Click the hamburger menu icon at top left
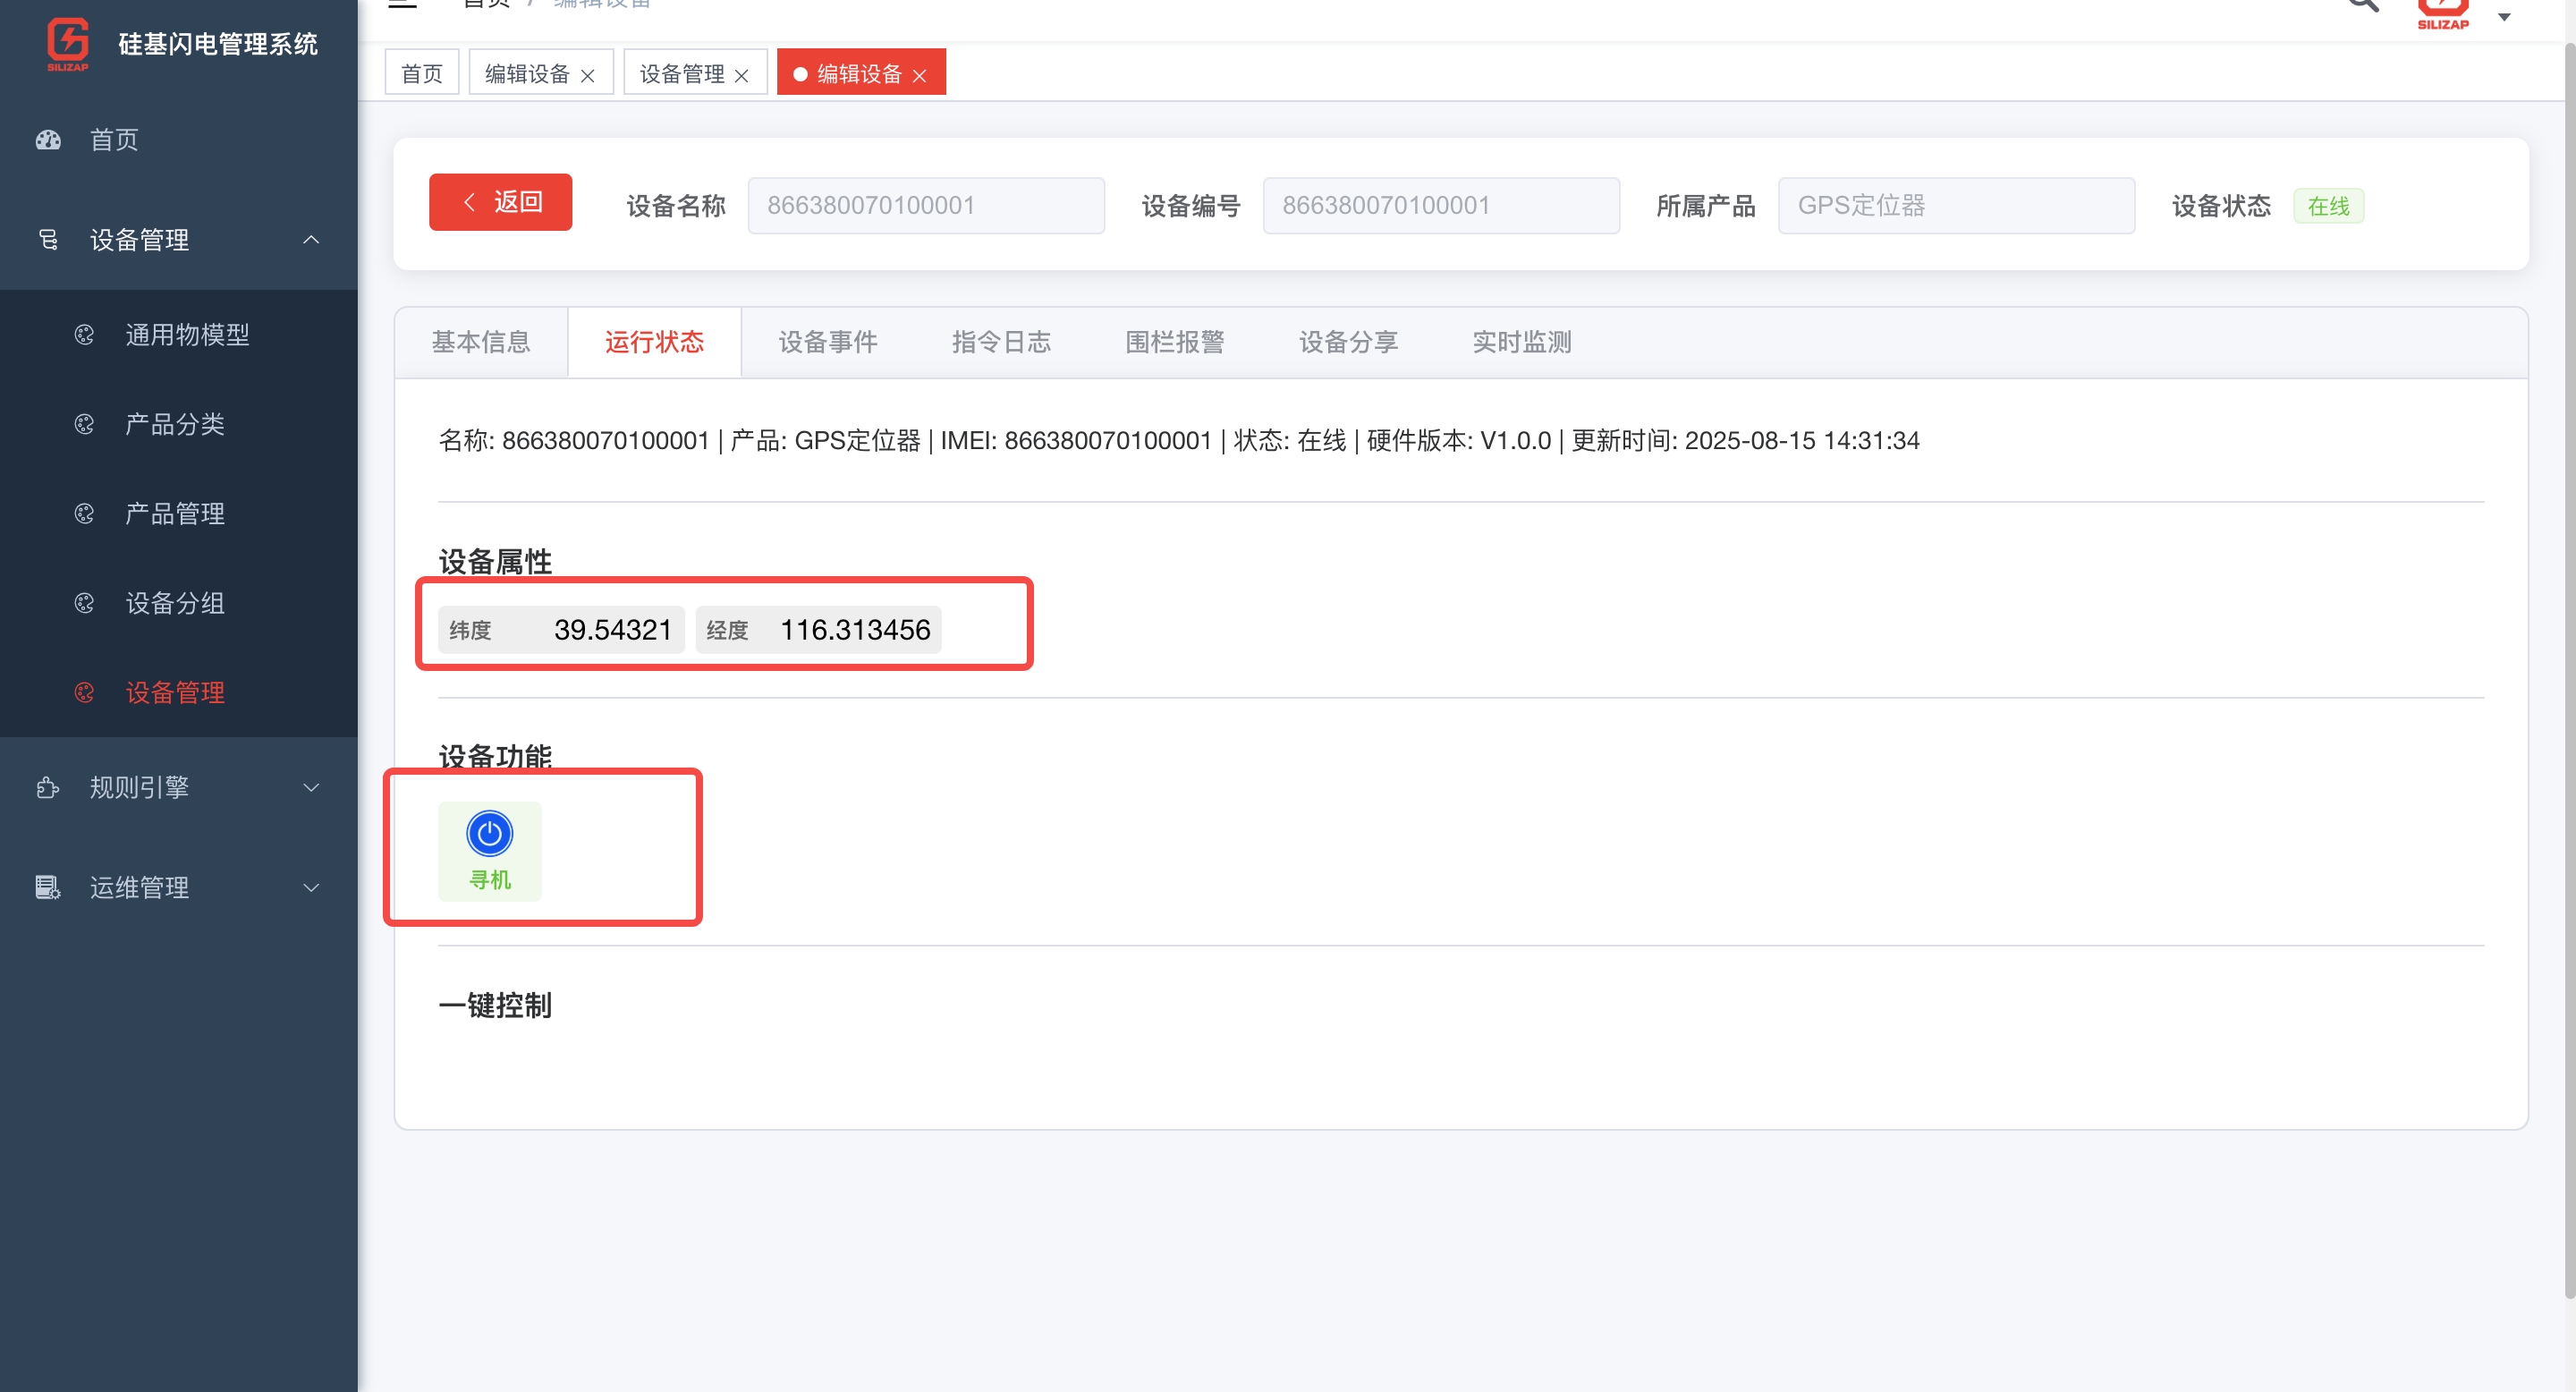This screenshot has width=2576, height=1392. (x=402, y=5)
